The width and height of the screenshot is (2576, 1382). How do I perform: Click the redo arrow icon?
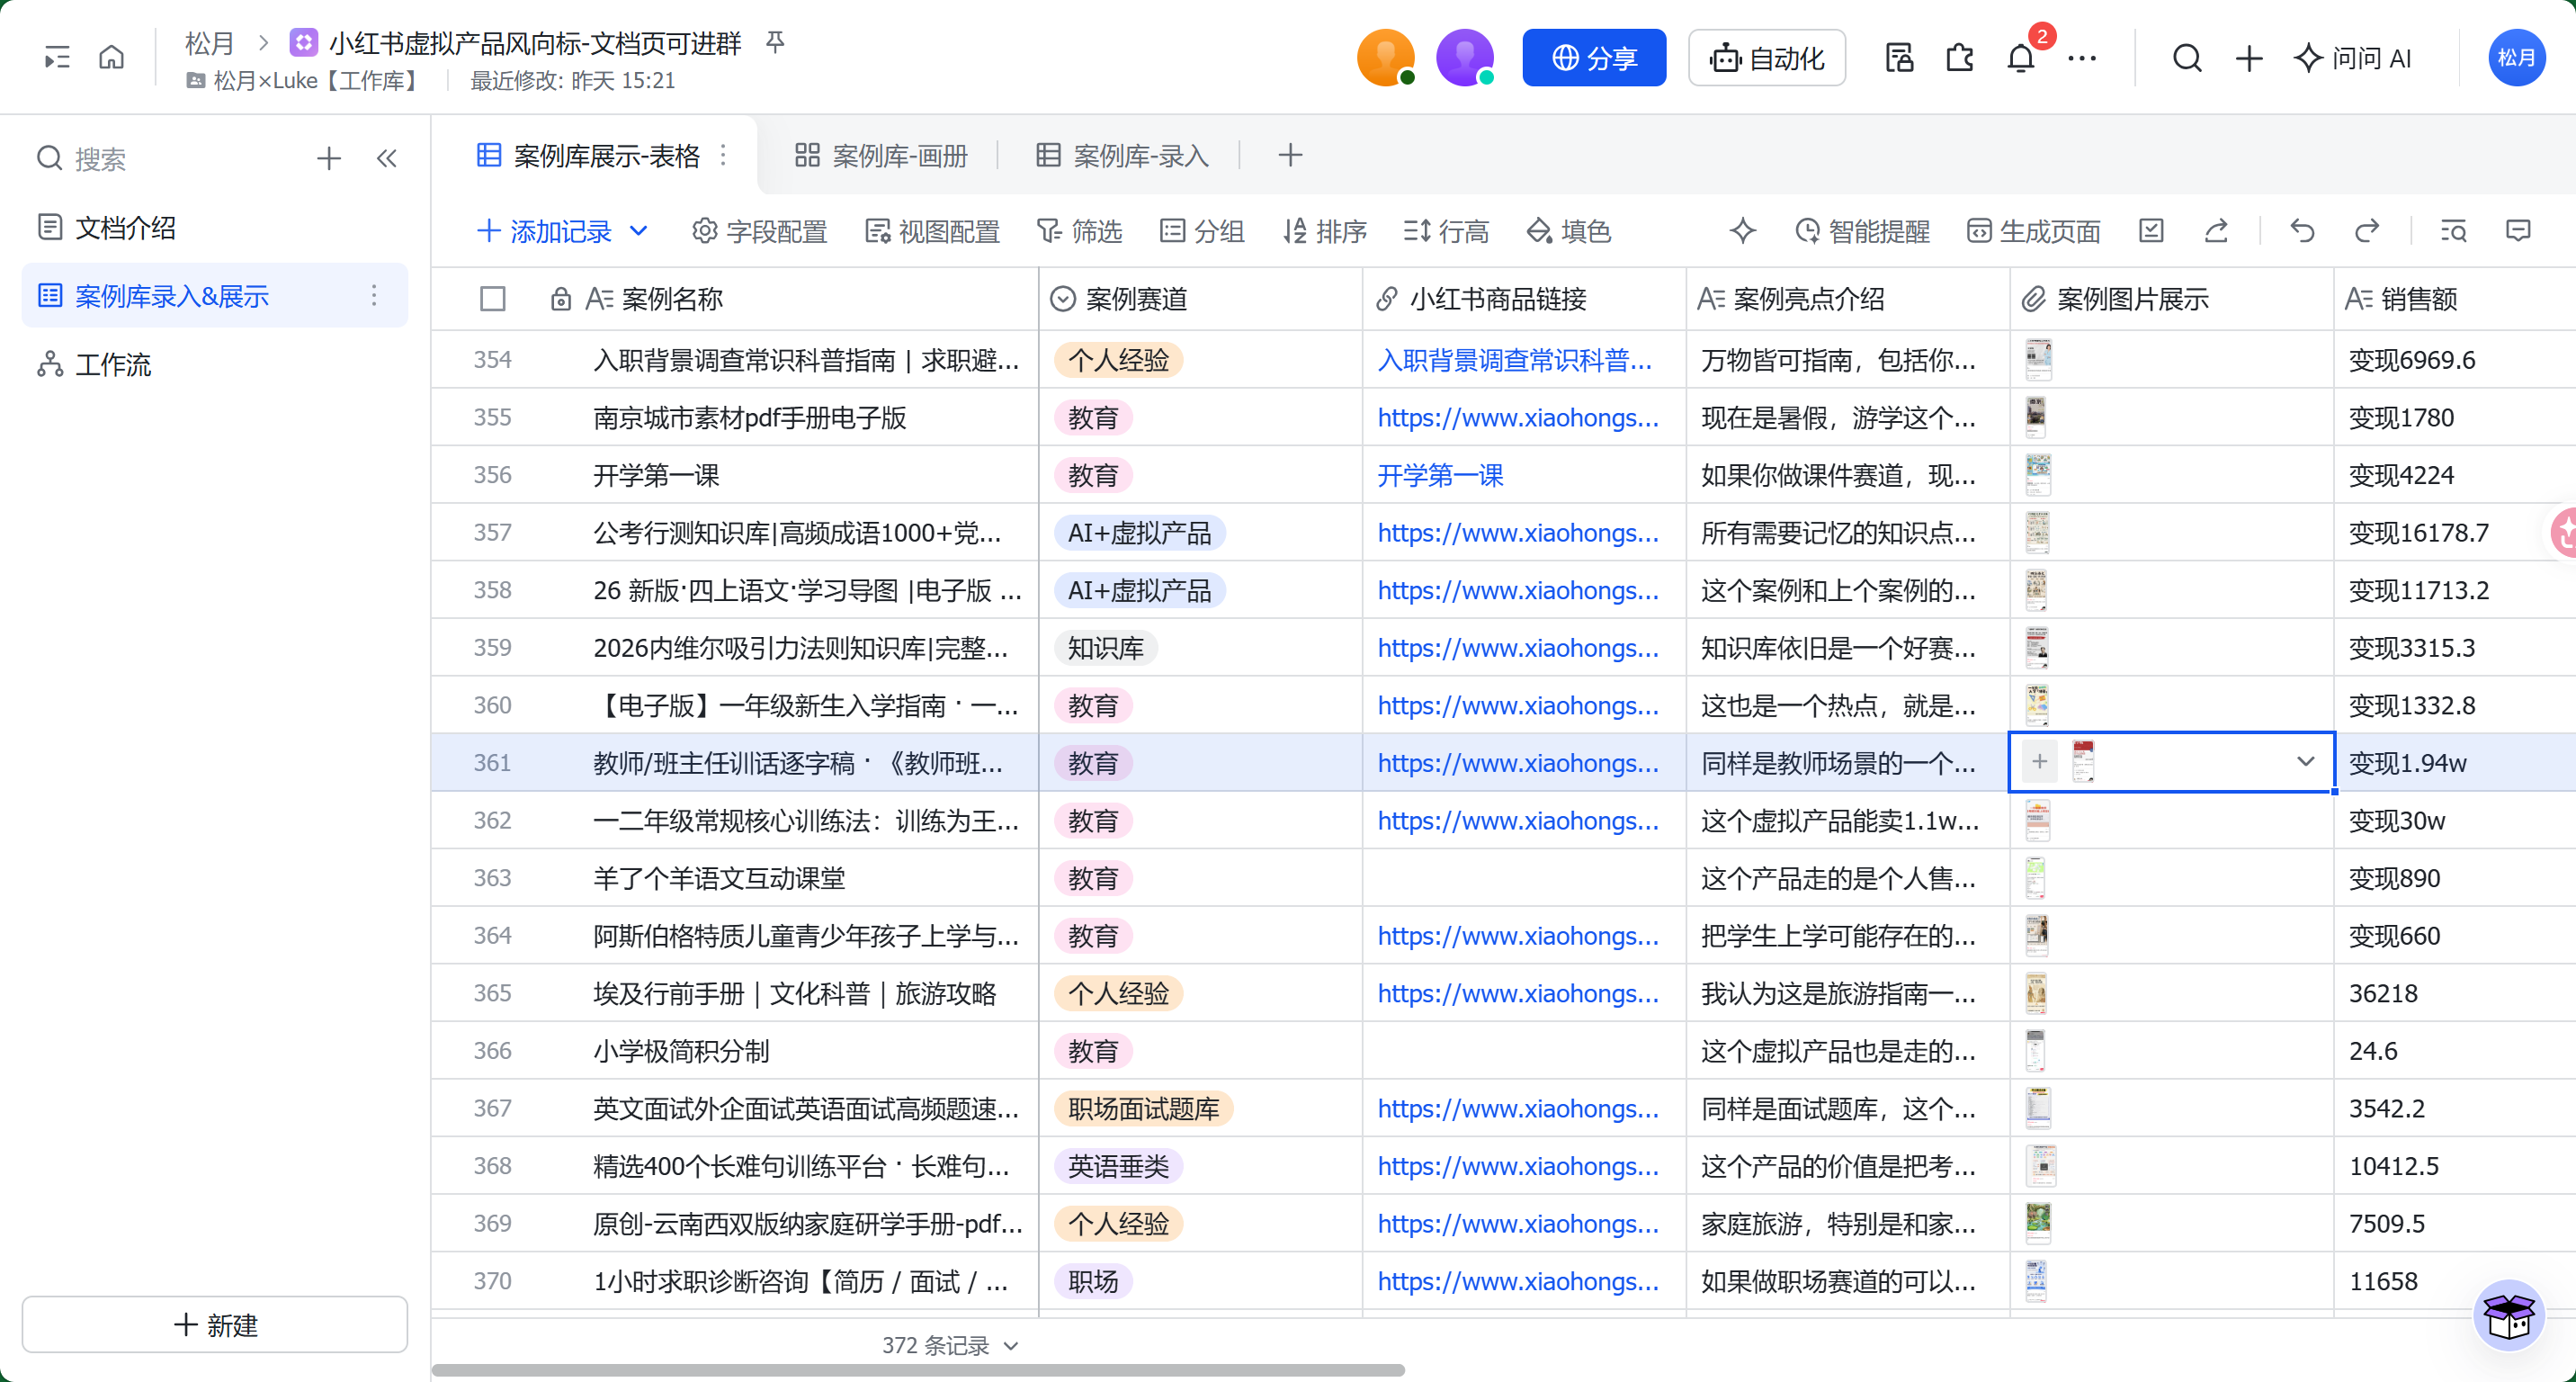(2366, 231)
